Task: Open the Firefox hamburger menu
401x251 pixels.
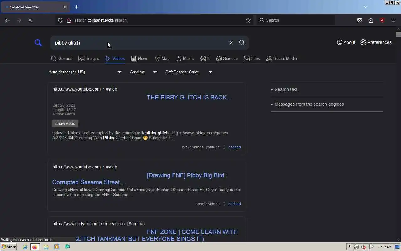Action: click(x=393, y=20)
